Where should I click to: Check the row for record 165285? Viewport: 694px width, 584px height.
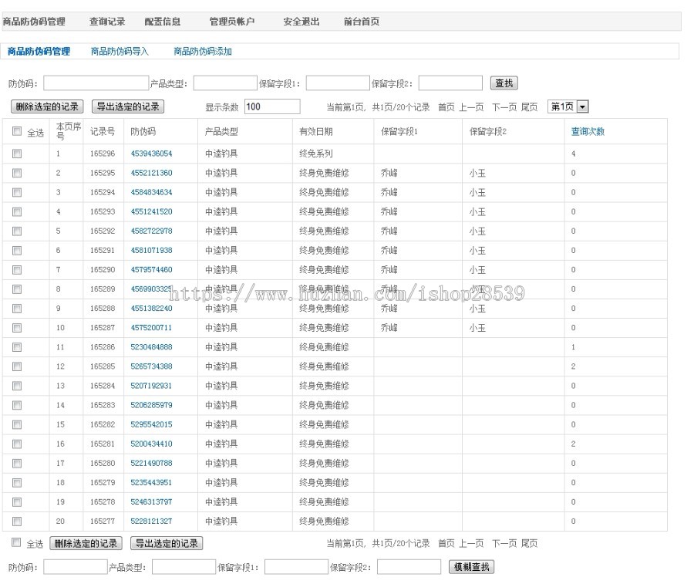pos(17,366)
